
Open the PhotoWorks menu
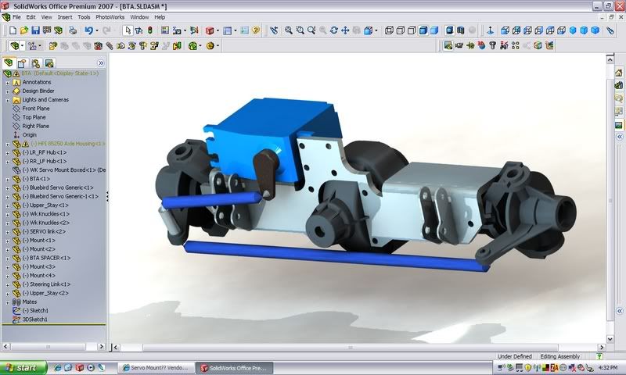110,17
